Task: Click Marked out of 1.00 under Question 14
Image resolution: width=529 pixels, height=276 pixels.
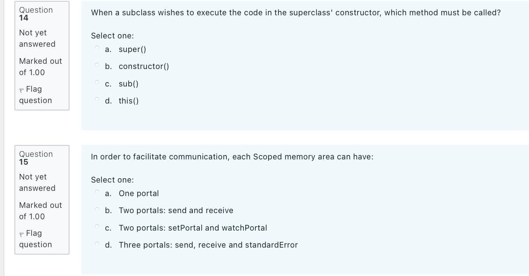Action: (40, 67)
